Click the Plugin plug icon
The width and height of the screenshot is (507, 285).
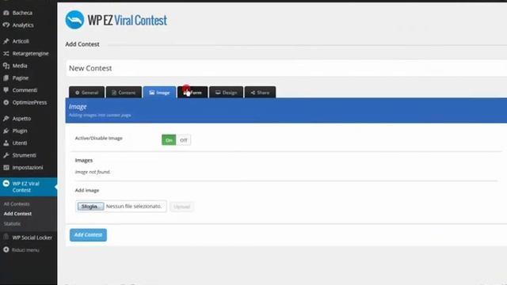pos(6,131)
